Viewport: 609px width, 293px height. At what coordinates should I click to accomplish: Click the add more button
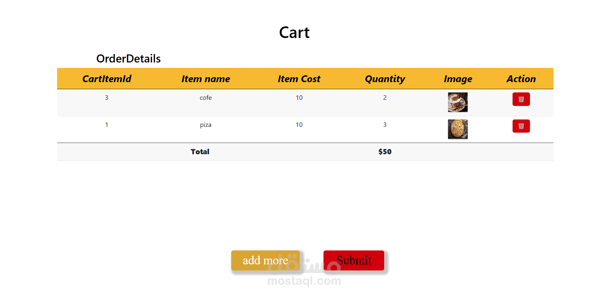[x=265, y=260]
